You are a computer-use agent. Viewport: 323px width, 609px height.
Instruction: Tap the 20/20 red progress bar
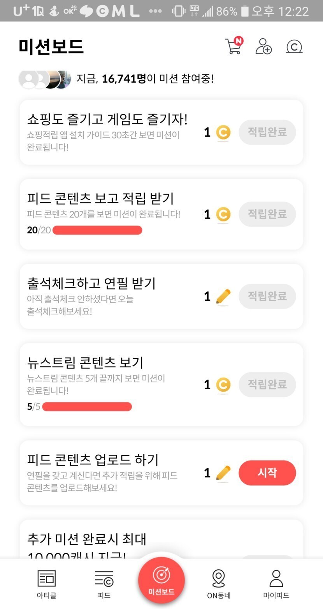pos(97,230)
